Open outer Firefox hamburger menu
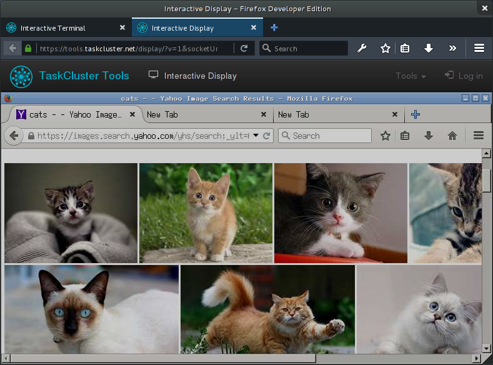Screen dimensions: 493x365 479,48
